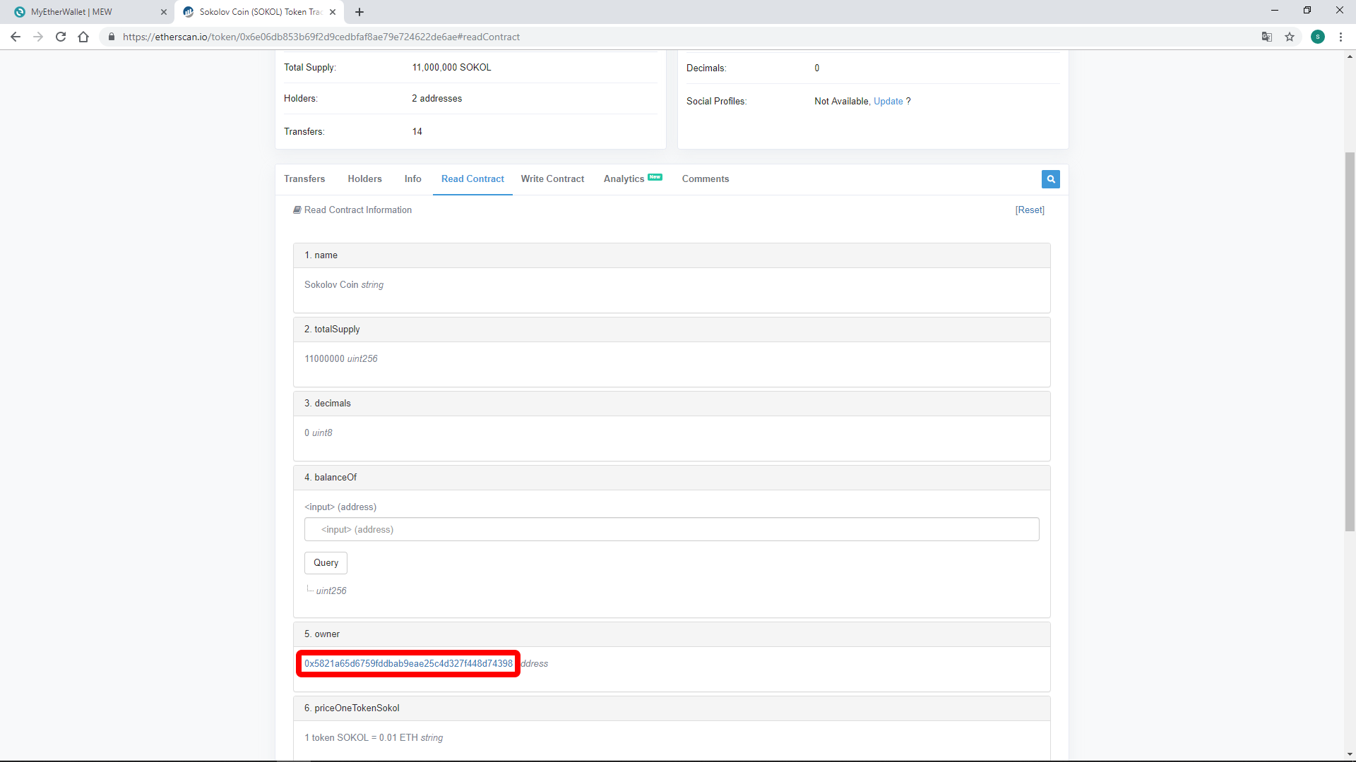
Task: Click the browser address bar URL
Action: (x=321, y=37)
